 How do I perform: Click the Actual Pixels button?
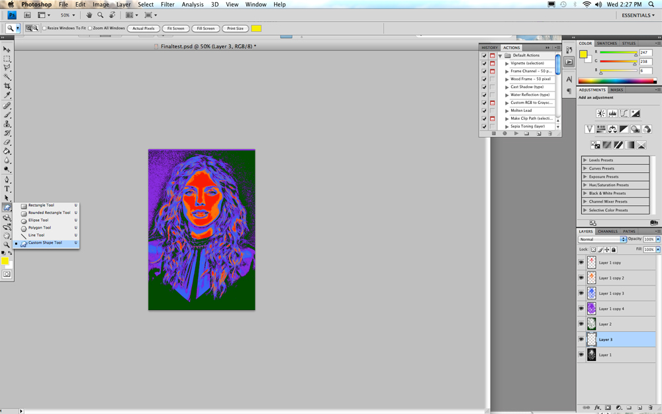click(x=144, y=28)
